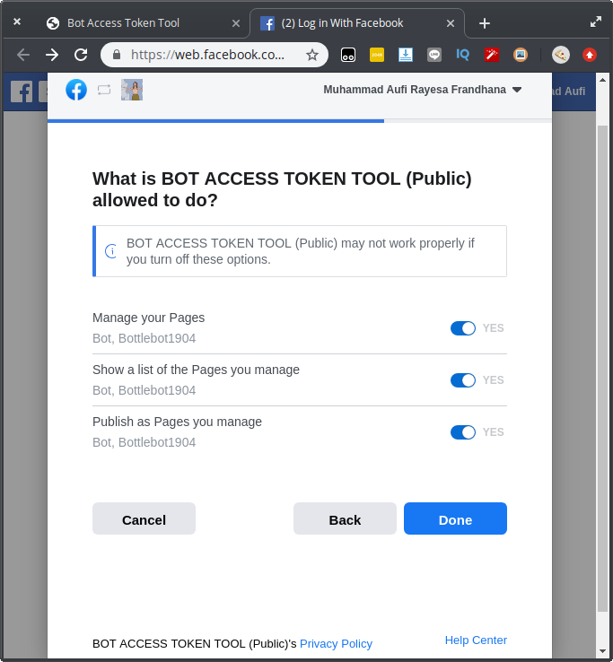Screen dimensions: 613x662
Task: Open the orange image extension icon
Action: (521, 55)
